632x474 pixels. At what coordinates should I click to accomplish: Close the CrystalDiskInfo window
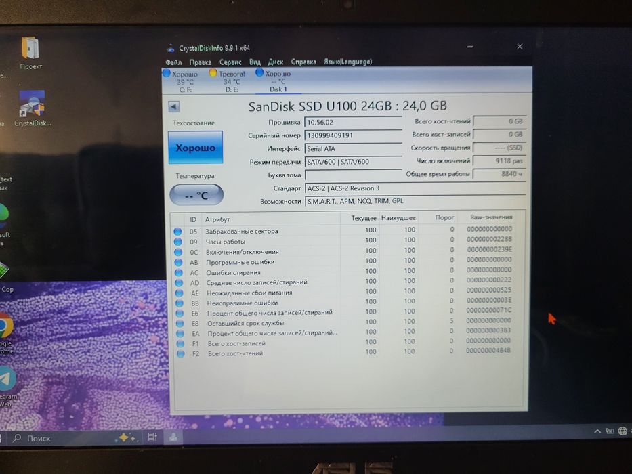tap(520, 47)
